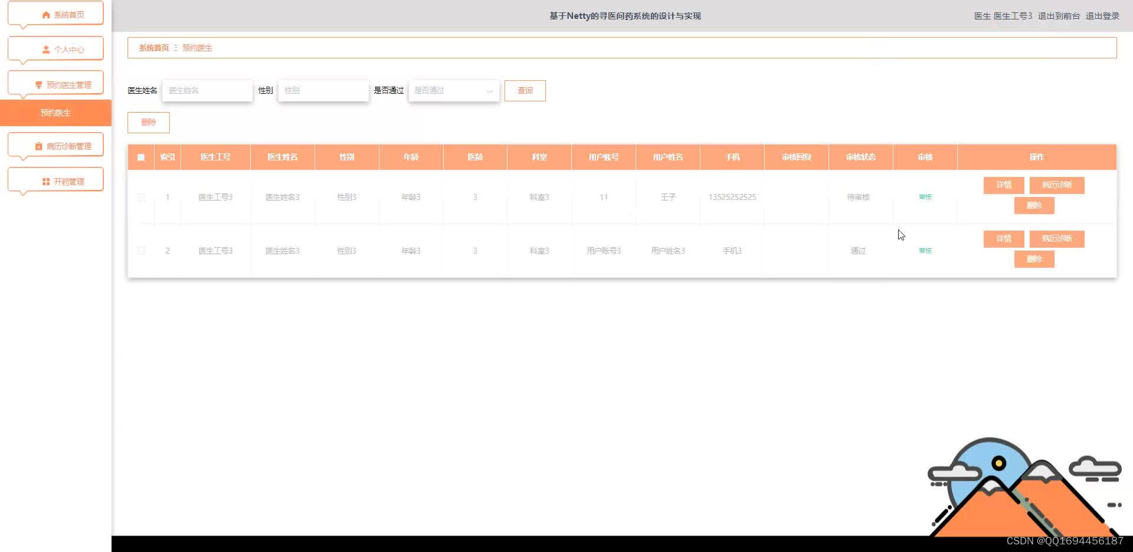The image size is (1133, 552).
Task: Open the 个人中心 sidebar menu
Action: point(55,49)
